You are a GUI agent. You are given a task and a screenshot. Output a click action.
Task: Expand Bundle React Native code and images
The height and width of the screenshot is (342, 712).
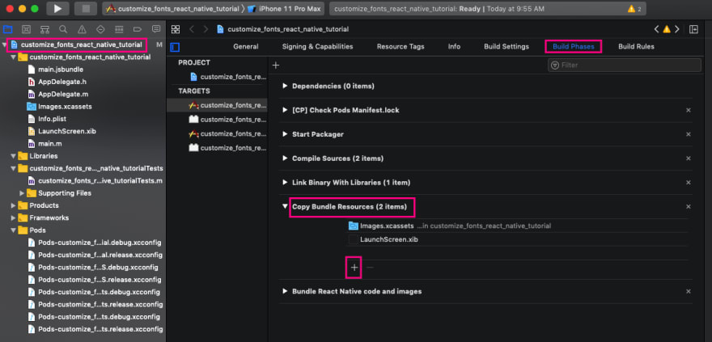click(x=285, y=291)
